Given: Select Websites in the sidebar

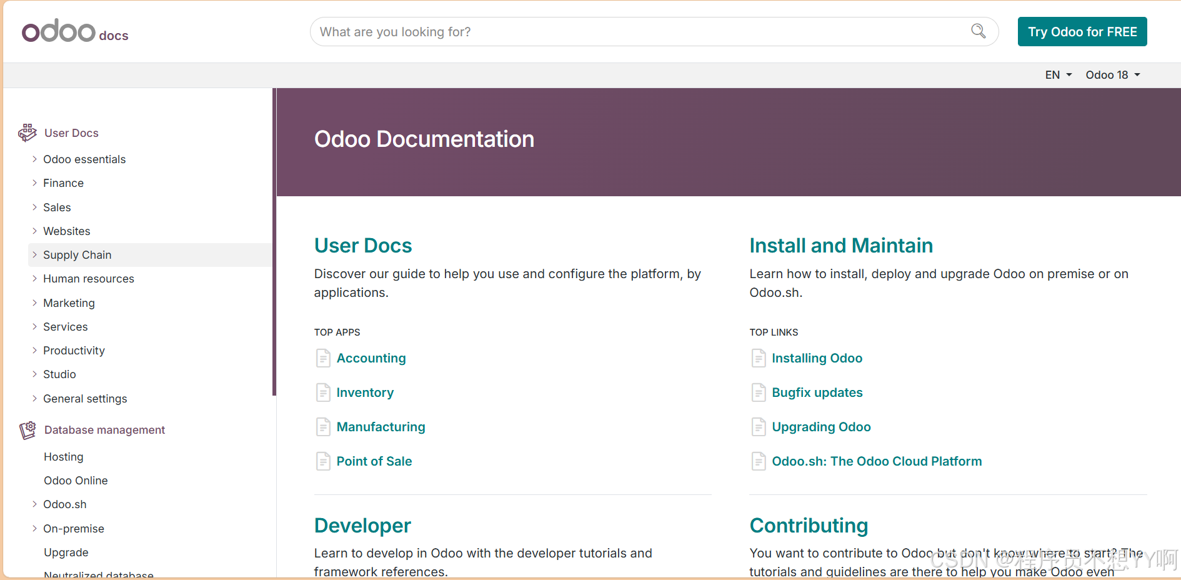Looking at the screenshot, I should pyautogui.click(x=66, y=231).
